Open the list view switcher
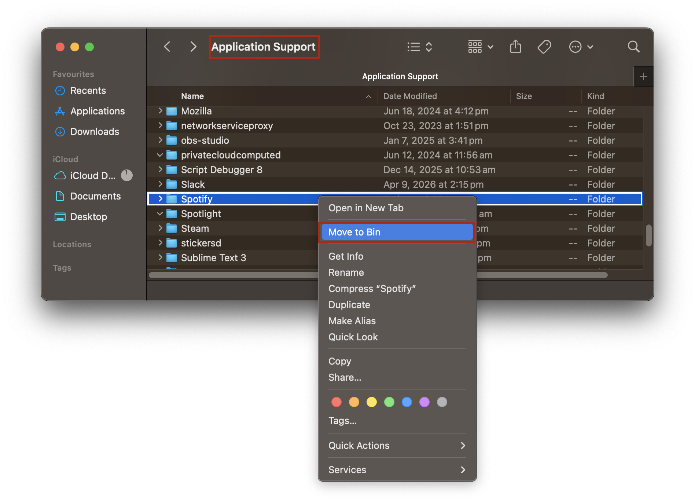The height and width of the screenshot is (501, 695). [420, 47]
